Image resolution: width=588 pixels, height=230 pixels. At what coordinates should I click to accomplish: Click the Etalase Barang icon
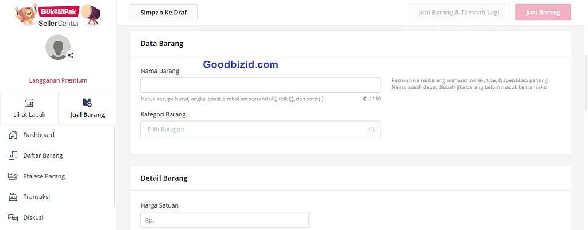(x=13, y=176)
